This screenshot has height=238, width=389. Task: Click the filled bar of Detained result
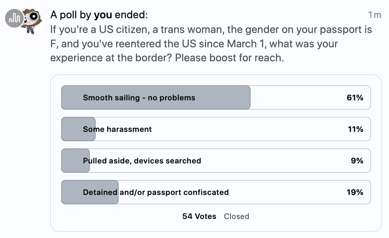tap(90, 192)
